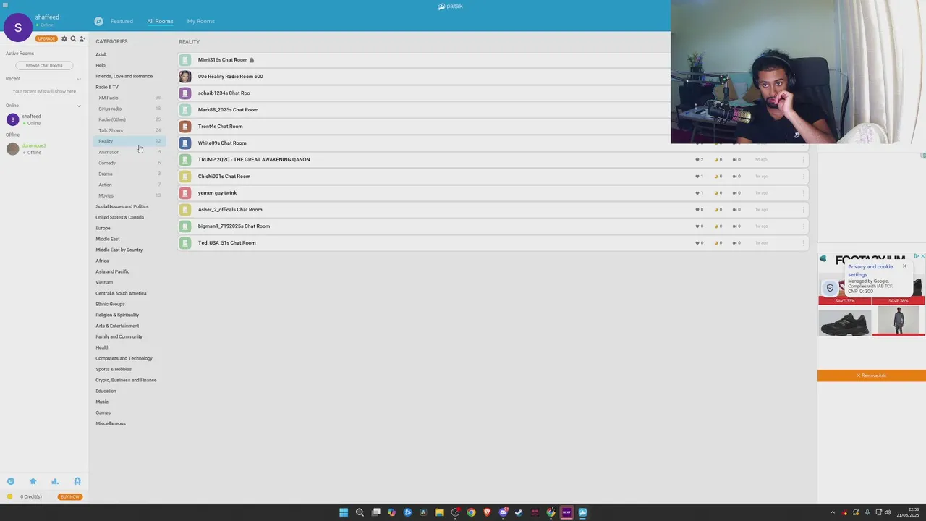926x521 pixels.
Task: Select the Computers and Technology category
Action: (x=124, y=358)
